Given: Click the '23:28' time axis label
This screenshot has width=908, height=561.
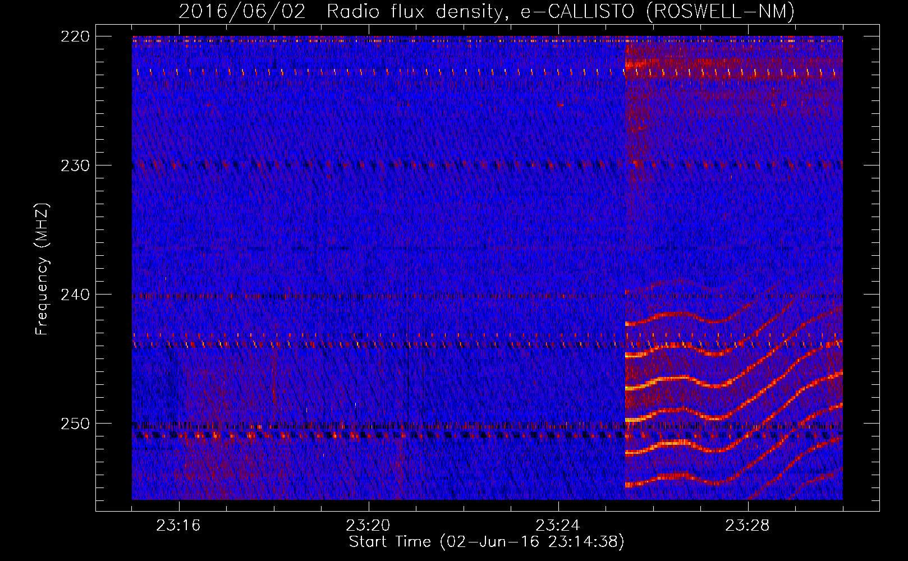Looking at the screenshot, I should tap(748, 526).
